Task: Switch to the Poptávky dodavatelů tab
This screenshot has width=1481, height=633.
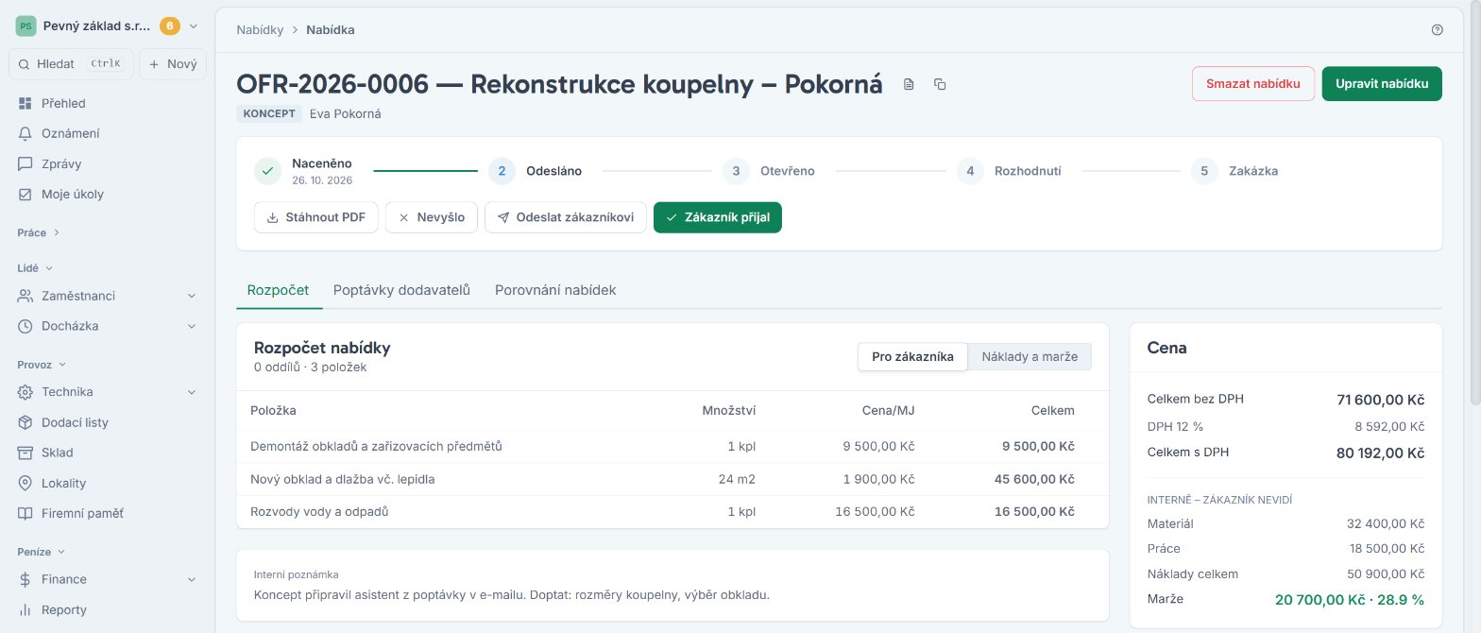Action: tap(401, 290)
